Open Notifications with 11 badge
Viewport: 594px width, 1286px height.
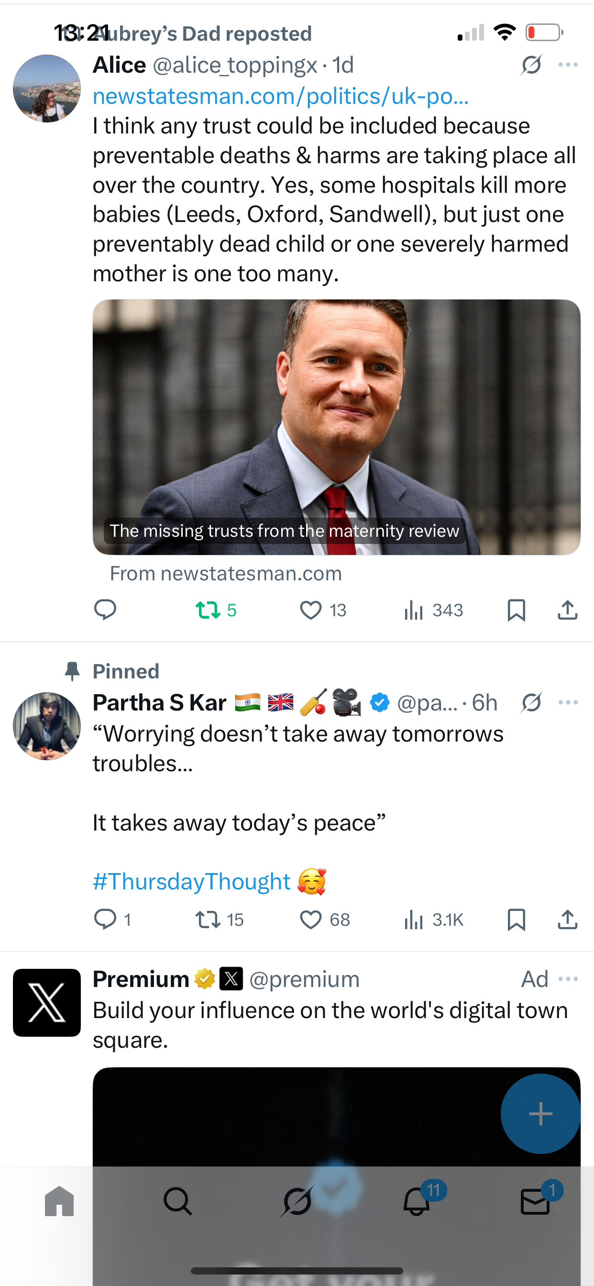point(416,1201)
